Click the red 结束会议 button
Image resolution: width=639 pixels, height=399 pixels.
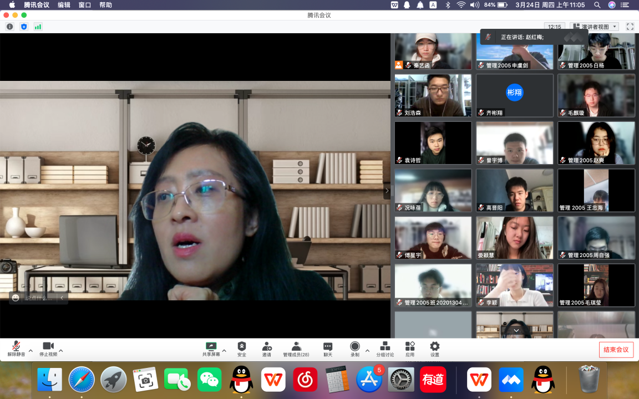[616, 350]
